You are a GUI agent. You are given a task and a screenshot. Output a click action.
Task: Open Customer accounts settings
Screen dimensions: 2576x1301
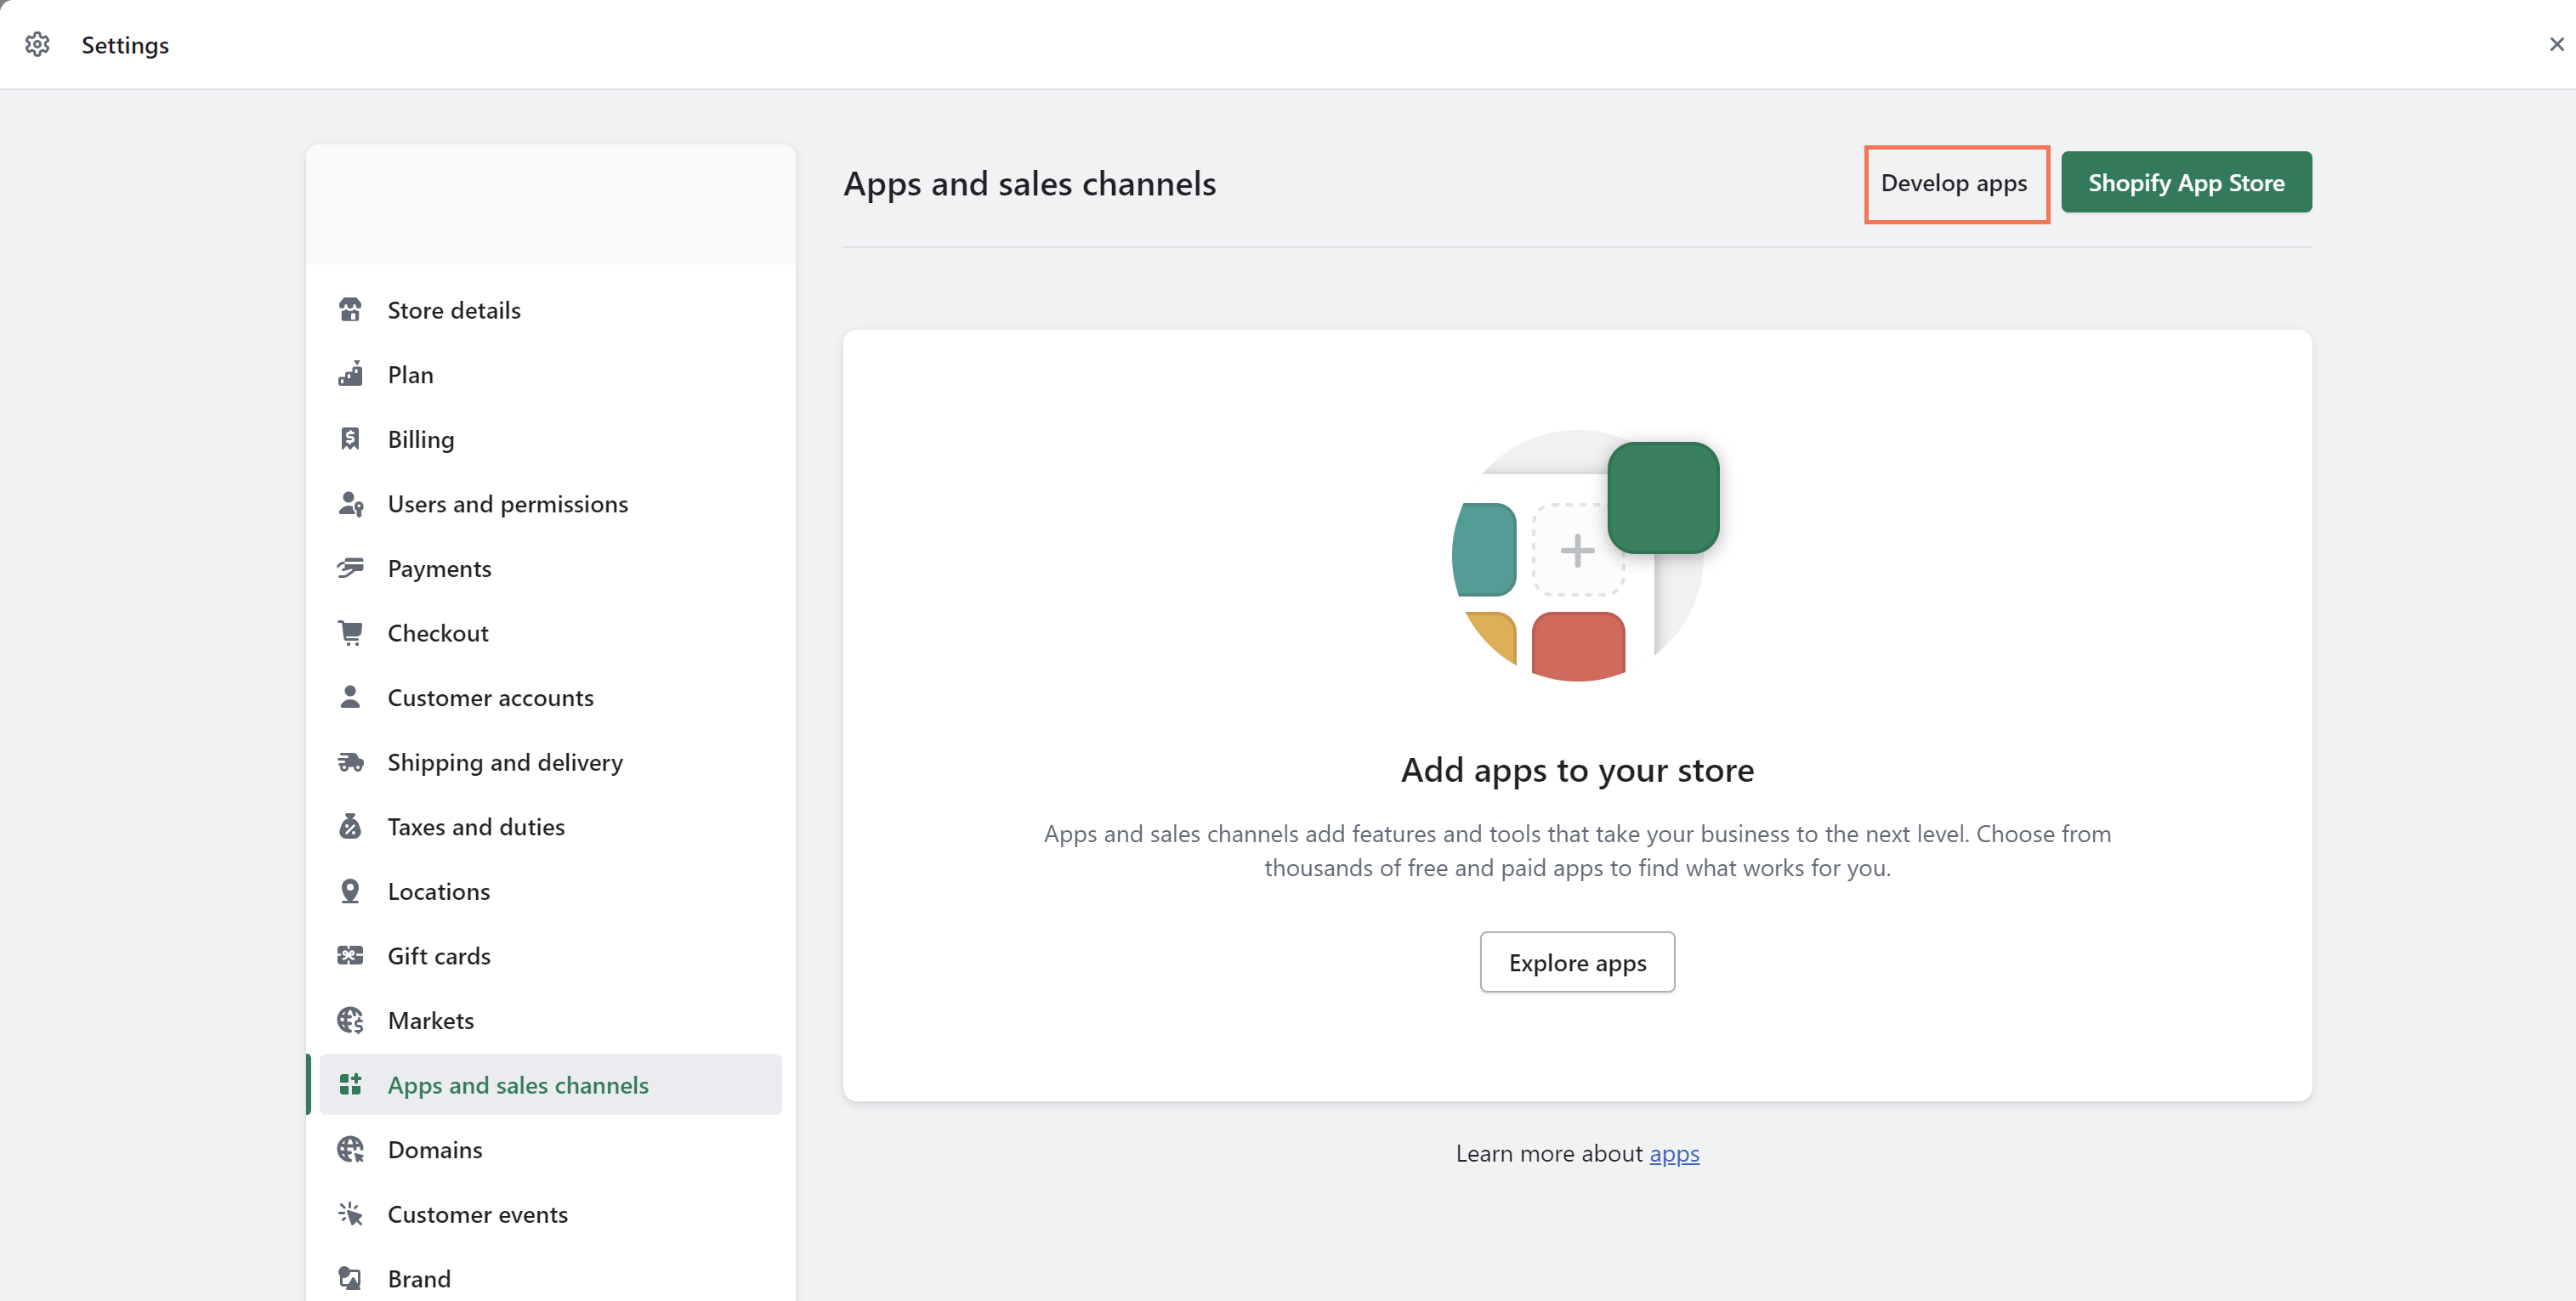(551, 698)
